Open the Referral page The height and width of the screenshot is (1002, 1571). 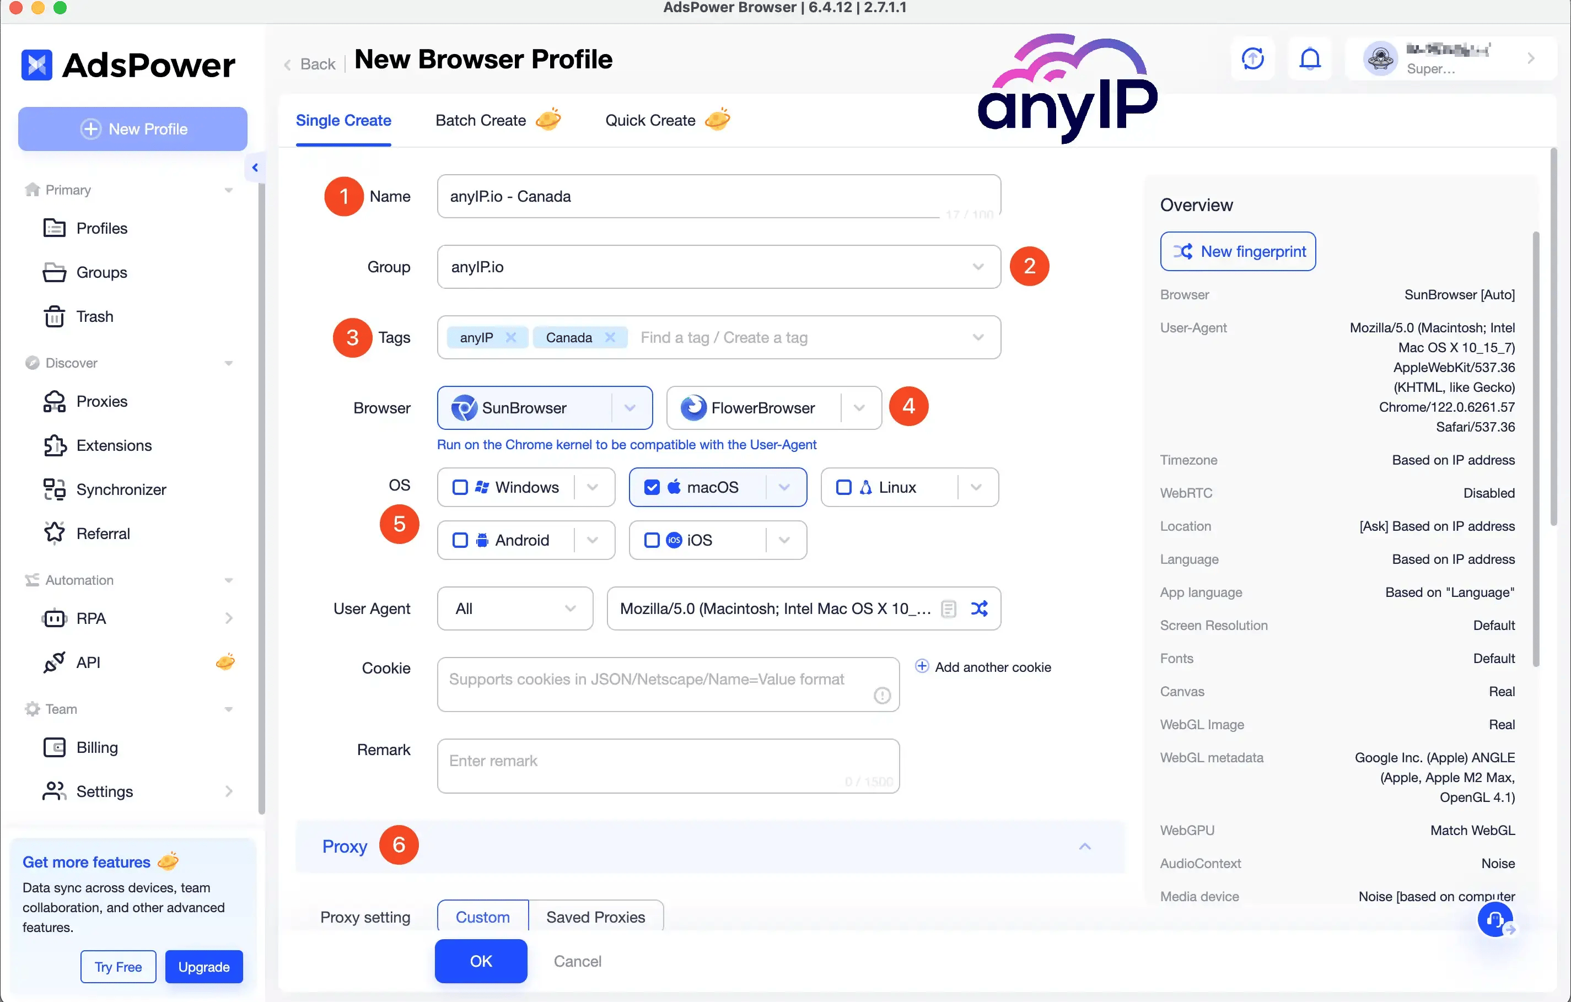coord(87,534)
